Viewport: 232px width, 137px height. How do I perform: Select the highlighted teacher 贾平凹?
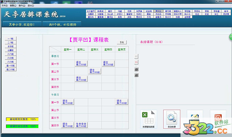[x=158, y=11]
